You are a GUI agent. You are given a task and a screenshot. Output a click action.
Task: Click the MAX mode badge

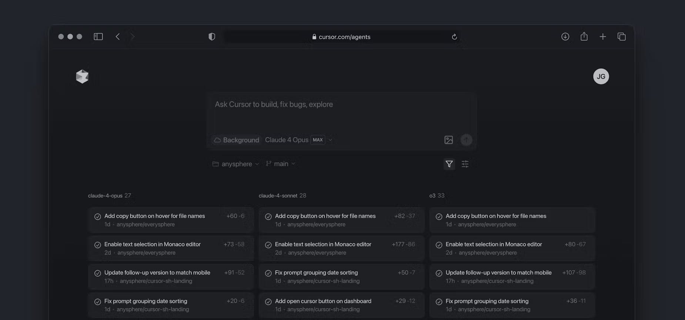(318, 140)
